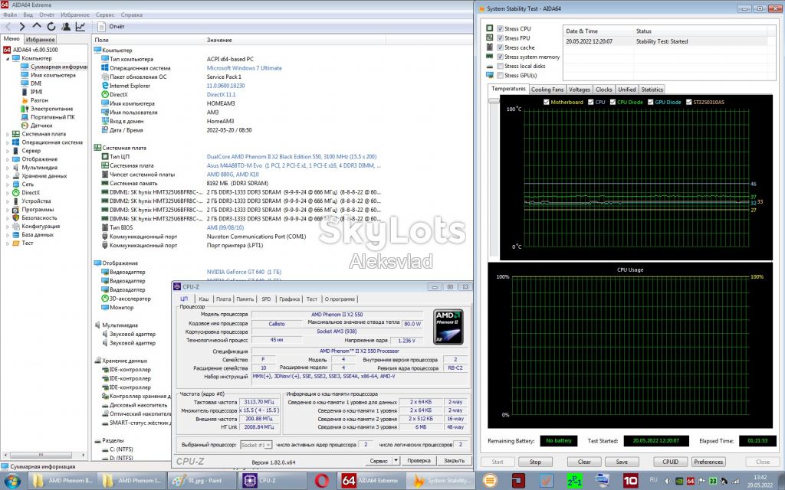The image size is (785, 490).
Task: Switch to the Избранное tab
Action: coord(40,40)
